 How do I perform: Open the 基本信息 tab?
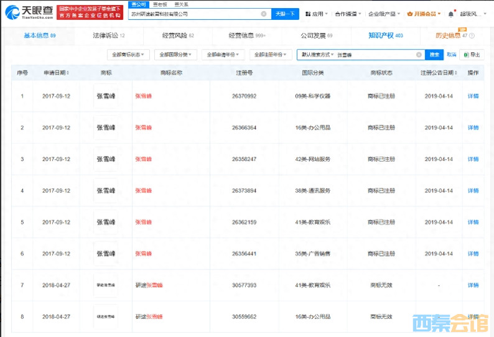pyautogui.click(x=40, y=35)
